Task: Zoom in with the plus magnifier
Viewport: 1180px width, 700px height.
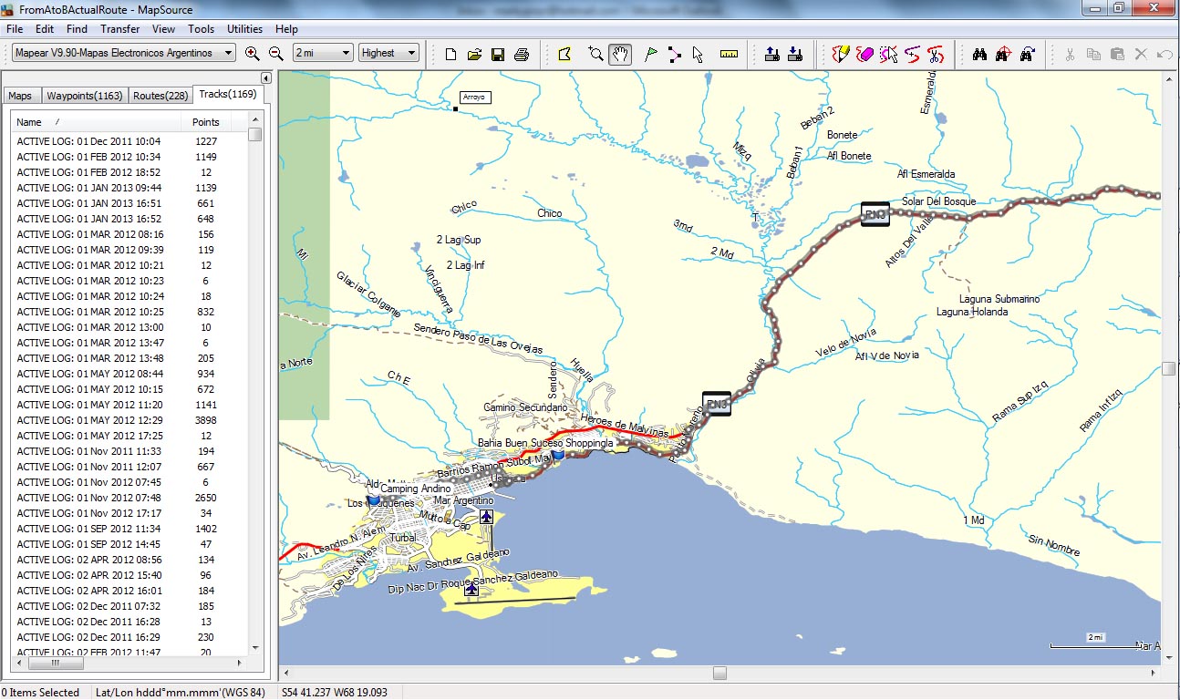Action: (x=253, y=54)
